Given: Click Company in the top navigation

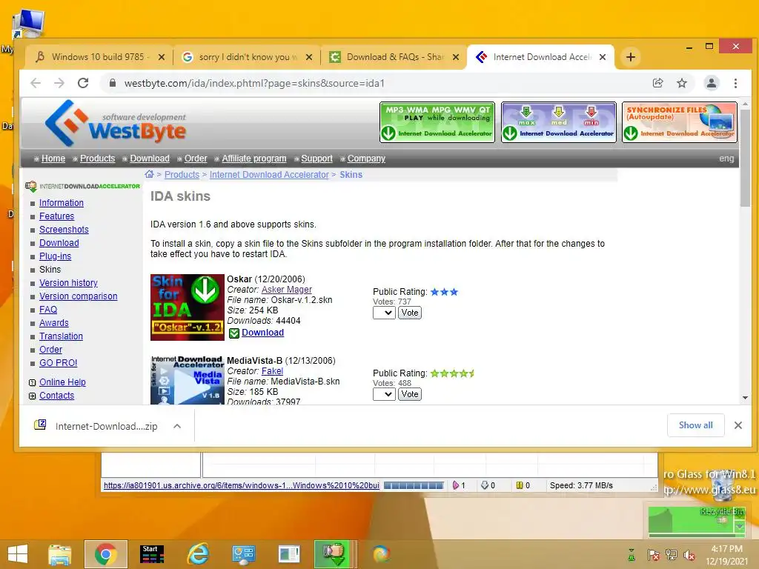Looking at the screenshot, I should (366, 159).
